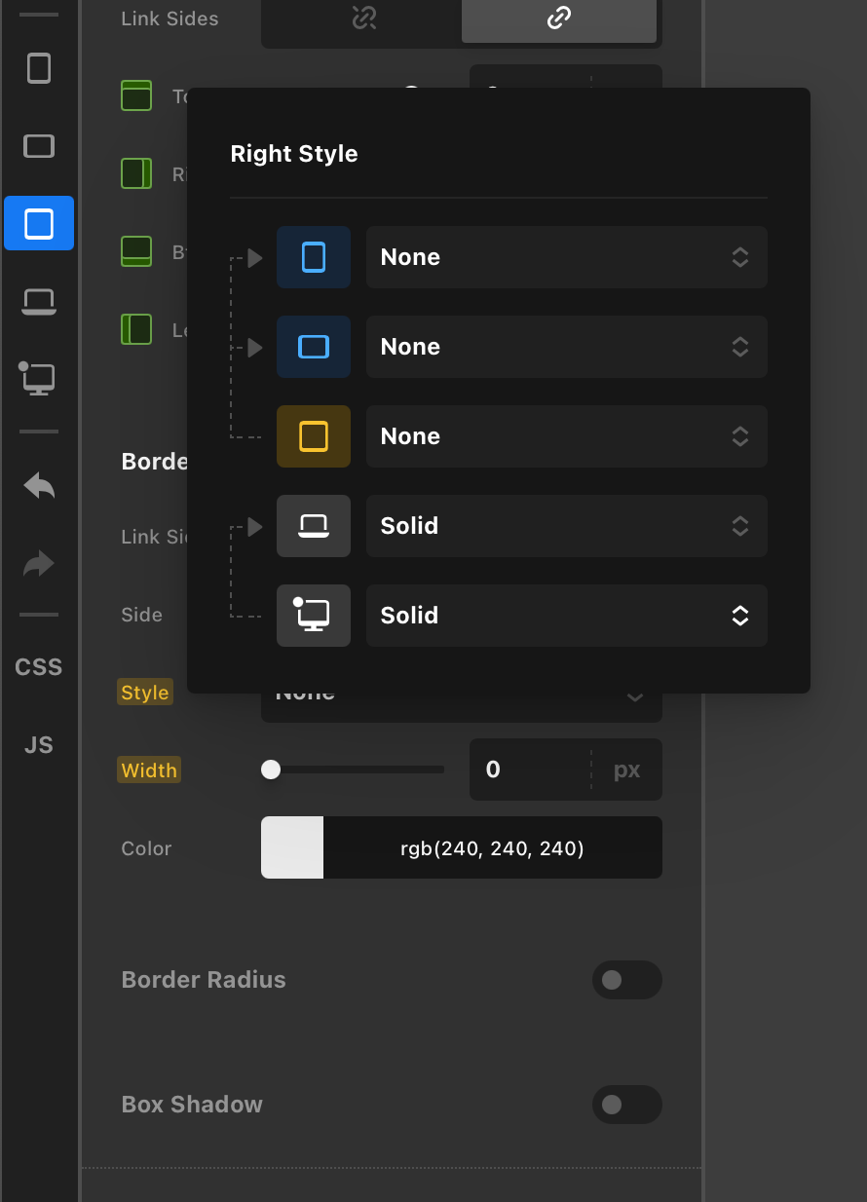Open the CSS editor tab
Screen dimensions: 867x1202
pos(39,667)
